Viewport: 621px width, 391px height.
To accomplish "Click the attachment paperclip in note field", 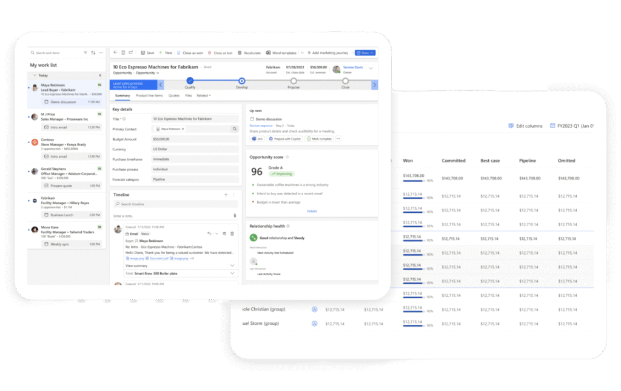I will tap(235, 216).
